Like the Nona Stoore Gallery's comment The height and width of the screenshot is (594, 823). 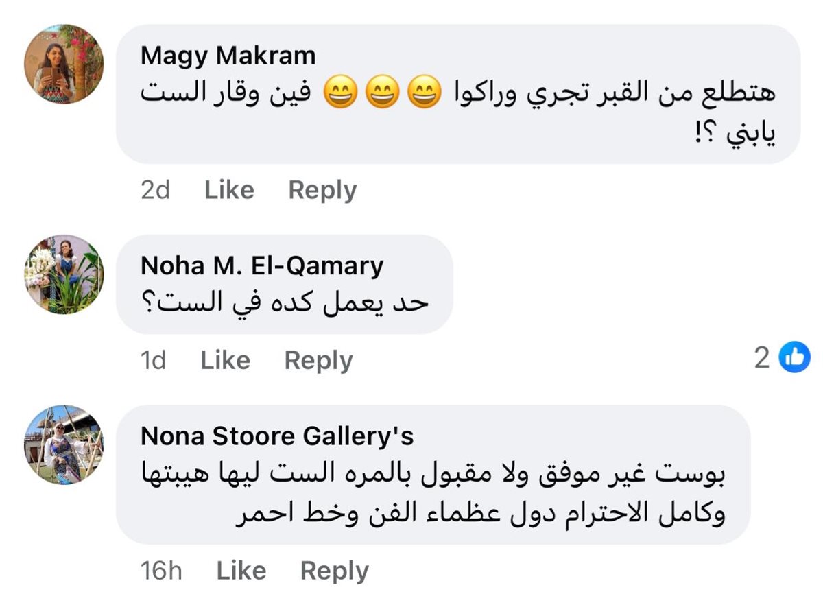(x=241, y=571)
